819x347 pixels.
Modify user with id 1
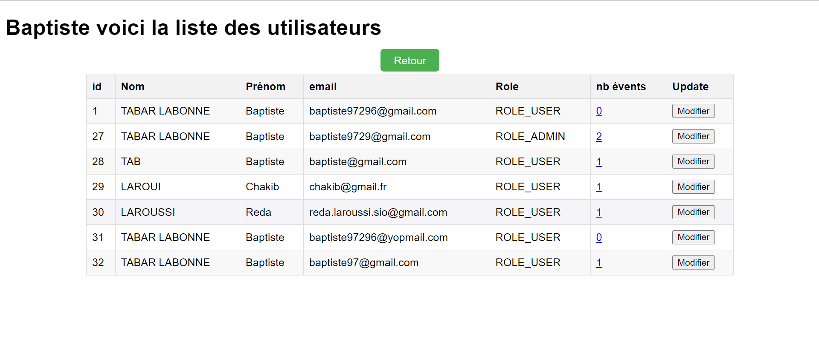point(693,111)
